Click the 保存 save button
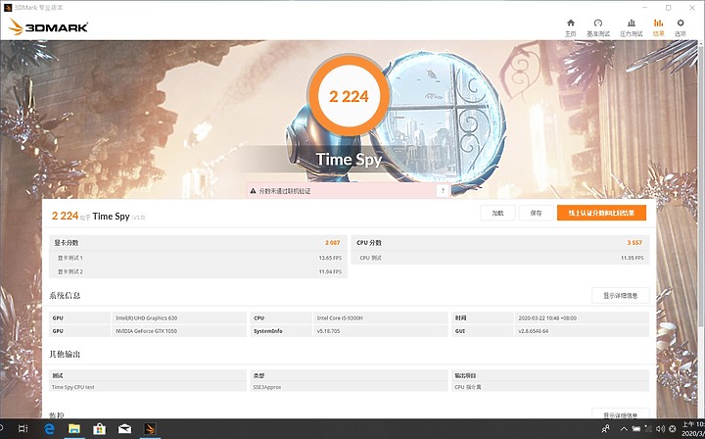This screenshot has height=439, width=705. [x=536, y=214]
